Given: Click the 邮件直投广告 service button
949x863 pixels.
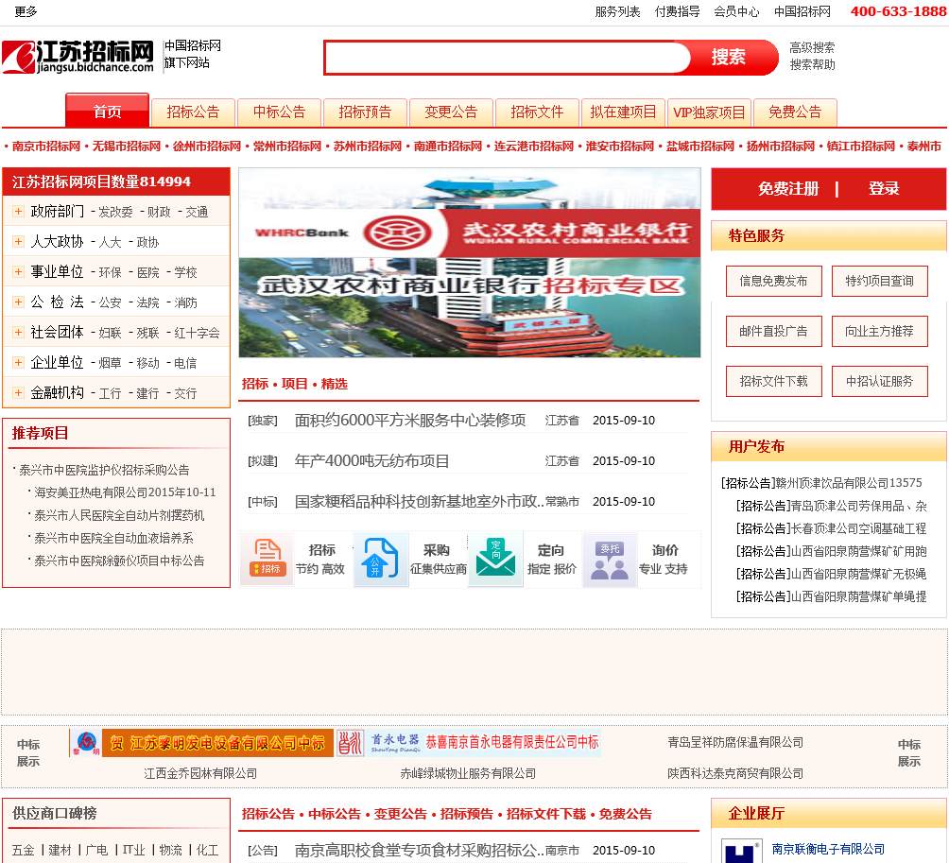Looking at the screenshot, I should (773, 331).
